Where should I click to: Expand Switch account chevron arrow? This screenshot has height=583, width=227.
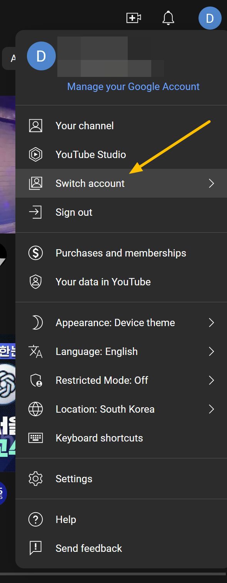(211, 183)
